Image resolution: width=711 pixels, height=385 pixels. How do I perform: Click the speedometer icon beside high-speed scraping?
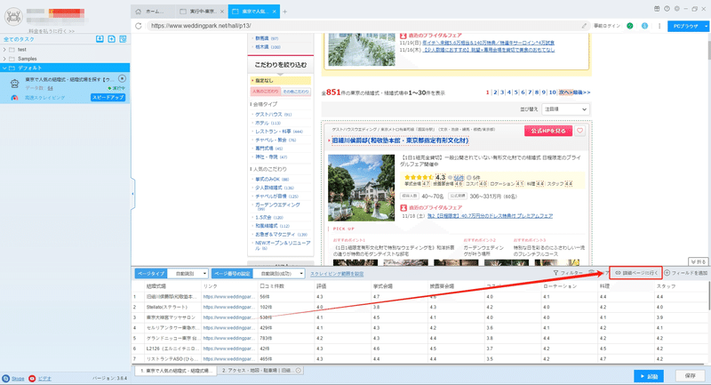tap(14, 98)
